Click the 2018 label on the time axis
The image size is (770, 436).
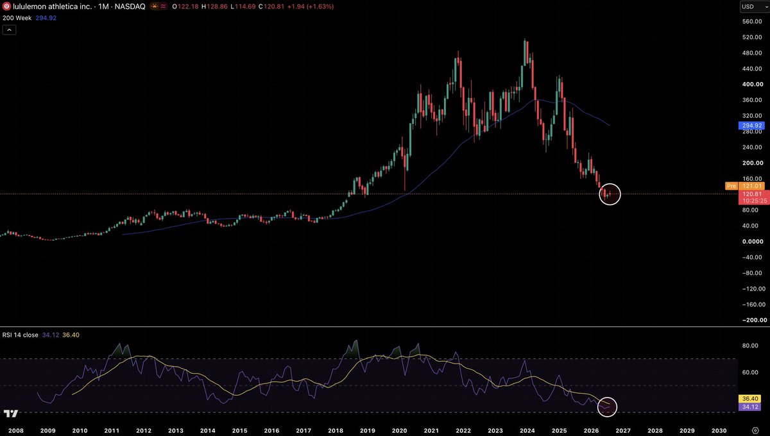(x=336, y=431)
